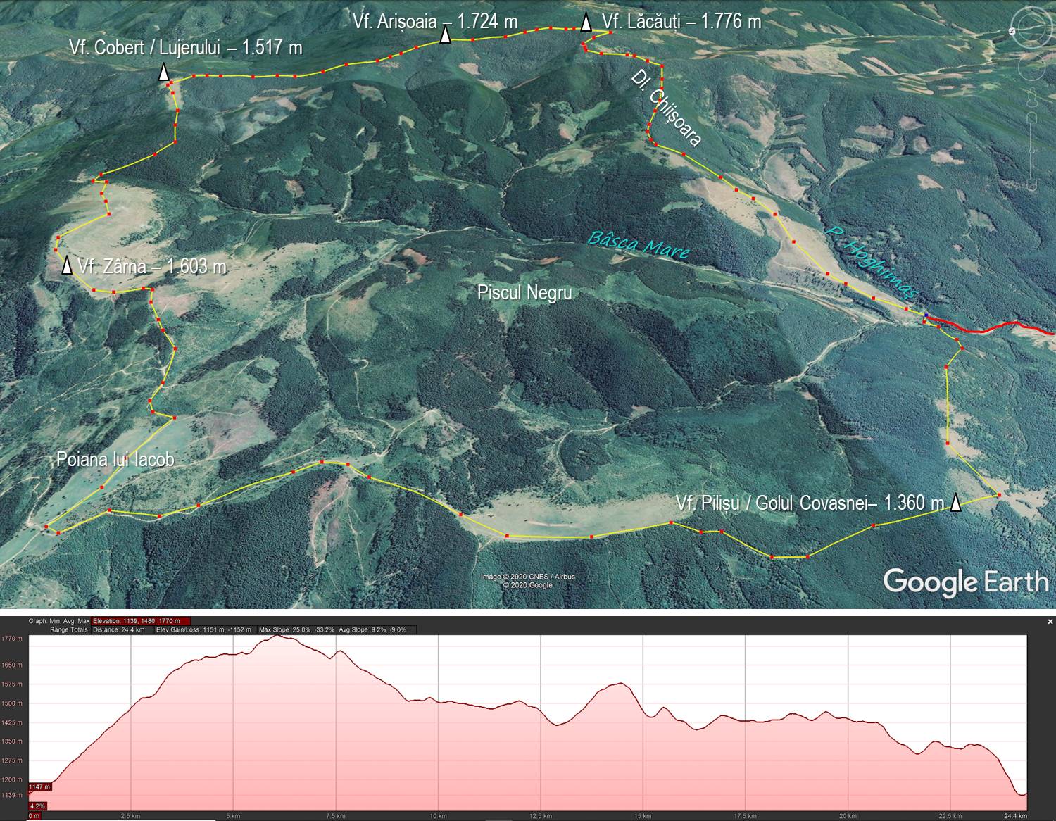Click the Vf. Zârna peak marker triangle
Screen dimensions: 1056x821
[67, 265]
